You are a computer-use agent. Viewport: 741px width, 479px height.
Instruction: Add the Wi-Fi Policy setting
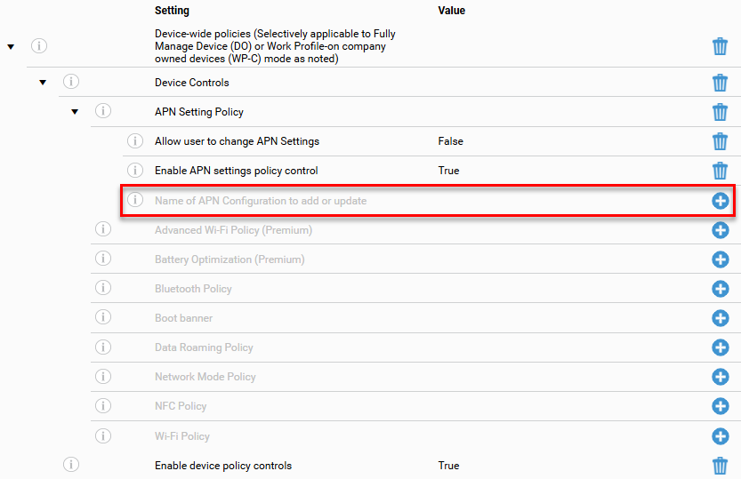tap(721, 436)
